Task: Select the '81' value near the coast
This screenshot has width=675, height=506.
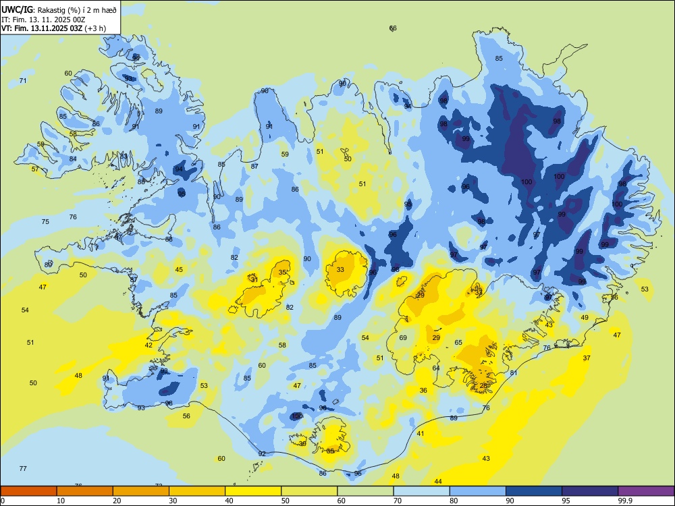Action: (x=514, y=372)
